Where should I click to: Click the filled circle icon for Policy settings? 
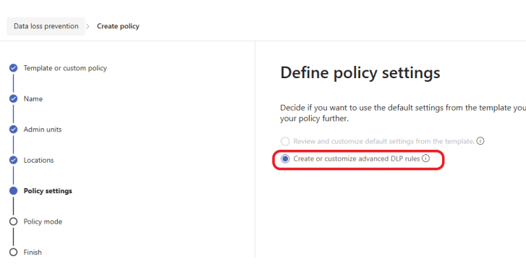coord(14,191)
